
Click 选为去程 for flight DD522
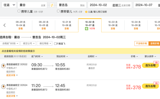pyautogui.click(x=150, y=65)
